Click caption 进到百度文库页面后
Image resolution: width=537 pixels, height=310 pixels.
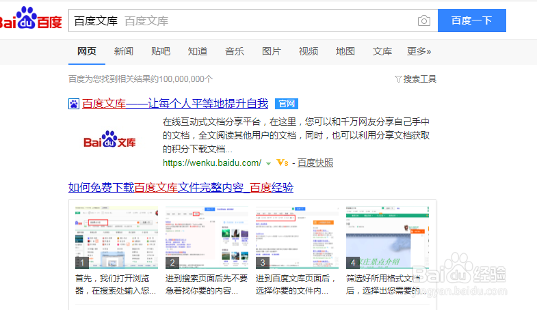(296, 284)
